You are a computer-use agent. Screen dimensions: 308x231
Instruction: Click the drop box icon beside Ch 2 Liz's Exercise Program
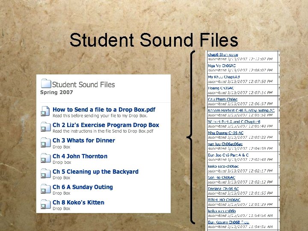(46, 127)
